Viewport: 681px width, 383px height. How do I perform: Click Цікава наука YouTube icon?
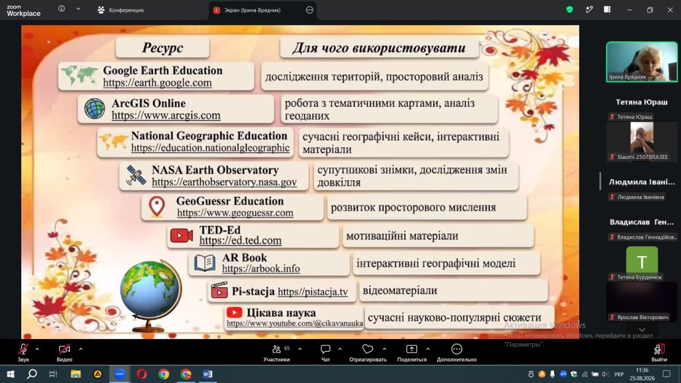coord(234,313)
